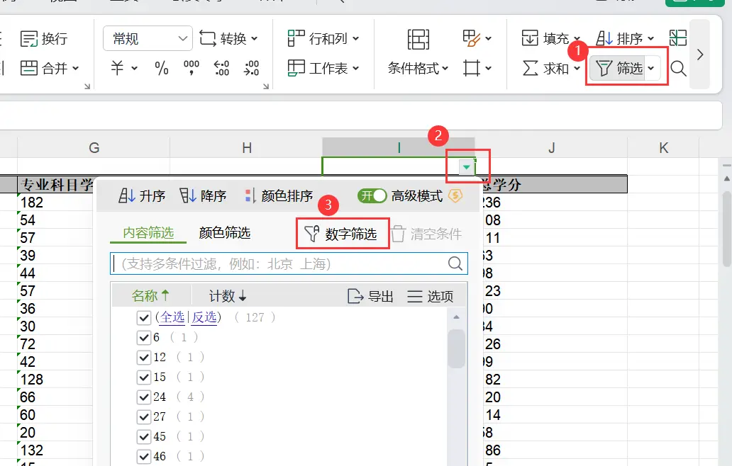Toggle the 高级模式 advanced mode switch
The width and height of the screenshot is (732, 466).
[372, 195]
